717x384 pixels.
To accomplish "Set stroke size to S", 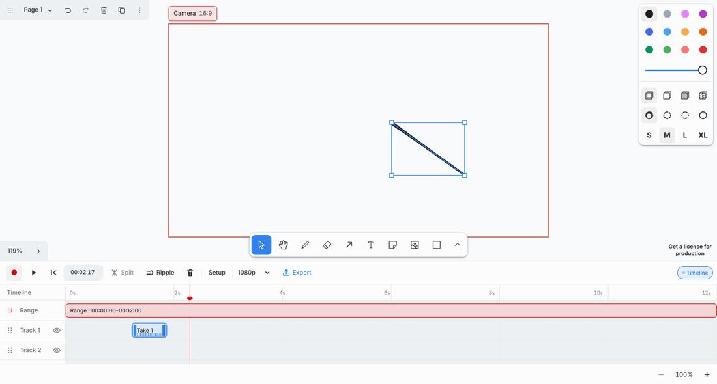I will coord(649,135).
